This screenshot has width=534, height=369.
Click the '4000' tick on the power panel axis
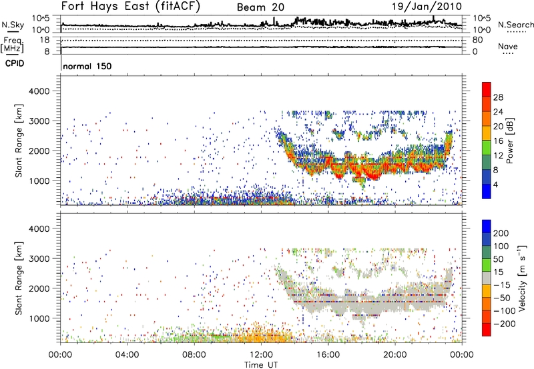(x=39, y=91)
